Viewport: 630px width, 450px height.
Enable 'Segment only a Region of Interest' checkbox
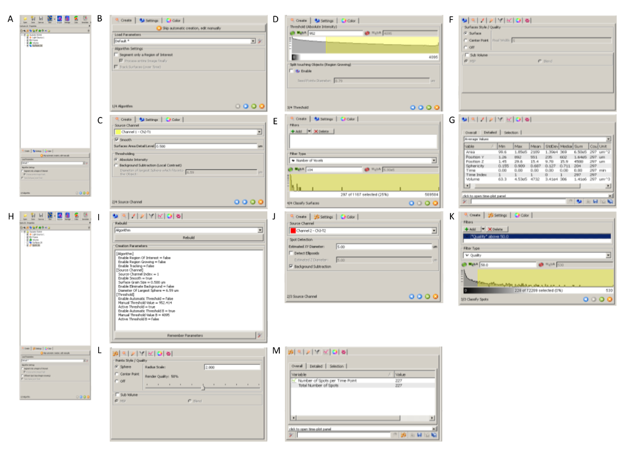pyautogui.click(x=117, y=55)
